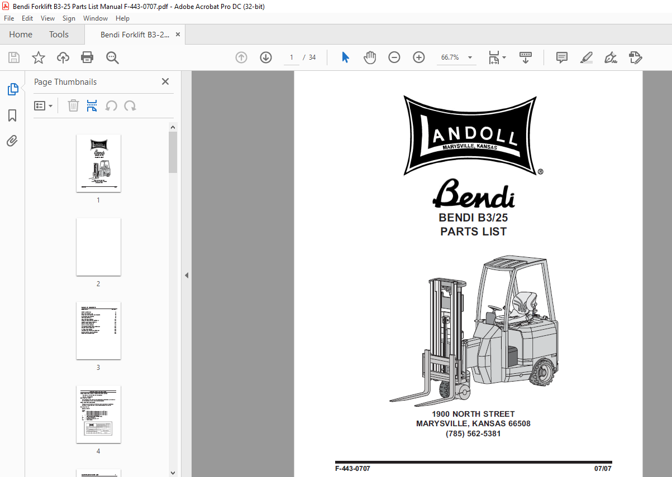Expand the fit page options arrow

[504, 57]
